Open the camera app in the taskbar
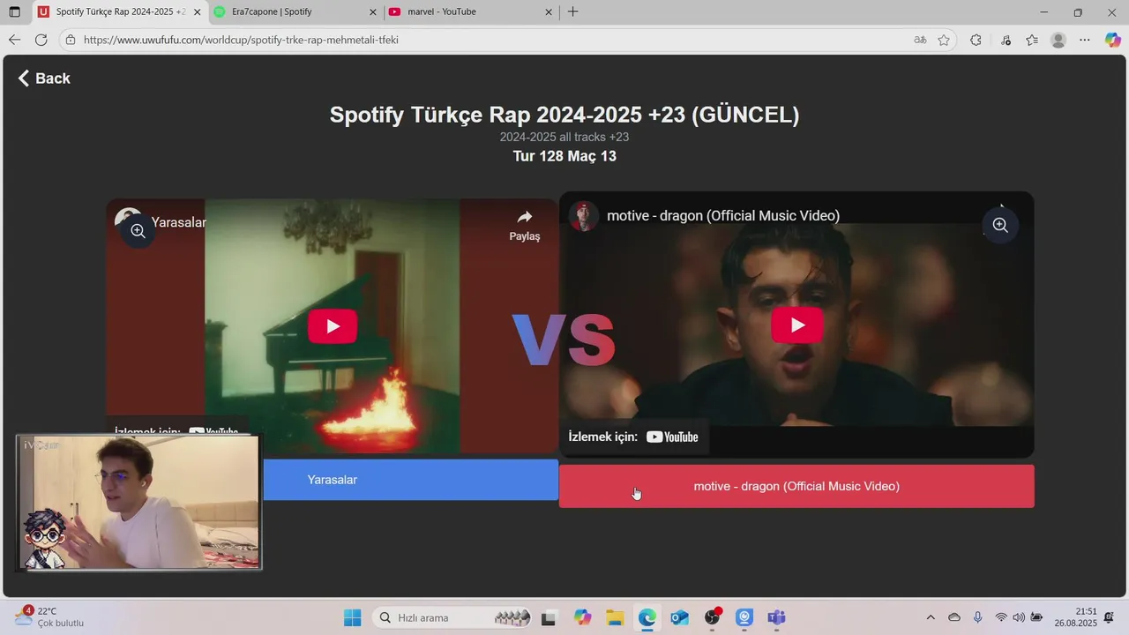Screen dimensions: 1129x635 [744, 617]
